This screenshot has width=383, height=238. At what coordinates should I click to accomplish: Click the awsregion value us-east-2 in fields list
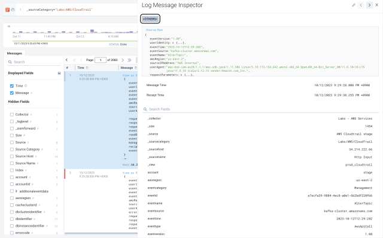tap(364, 180)
